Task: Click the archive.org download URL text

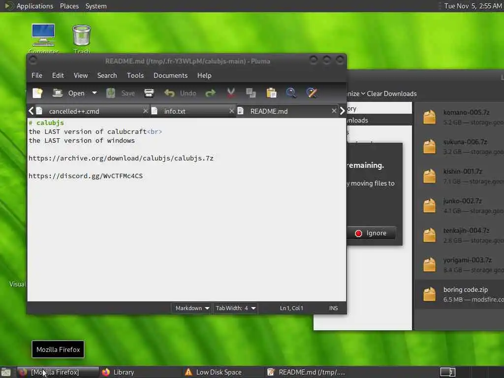Action: tap(121, 158)
